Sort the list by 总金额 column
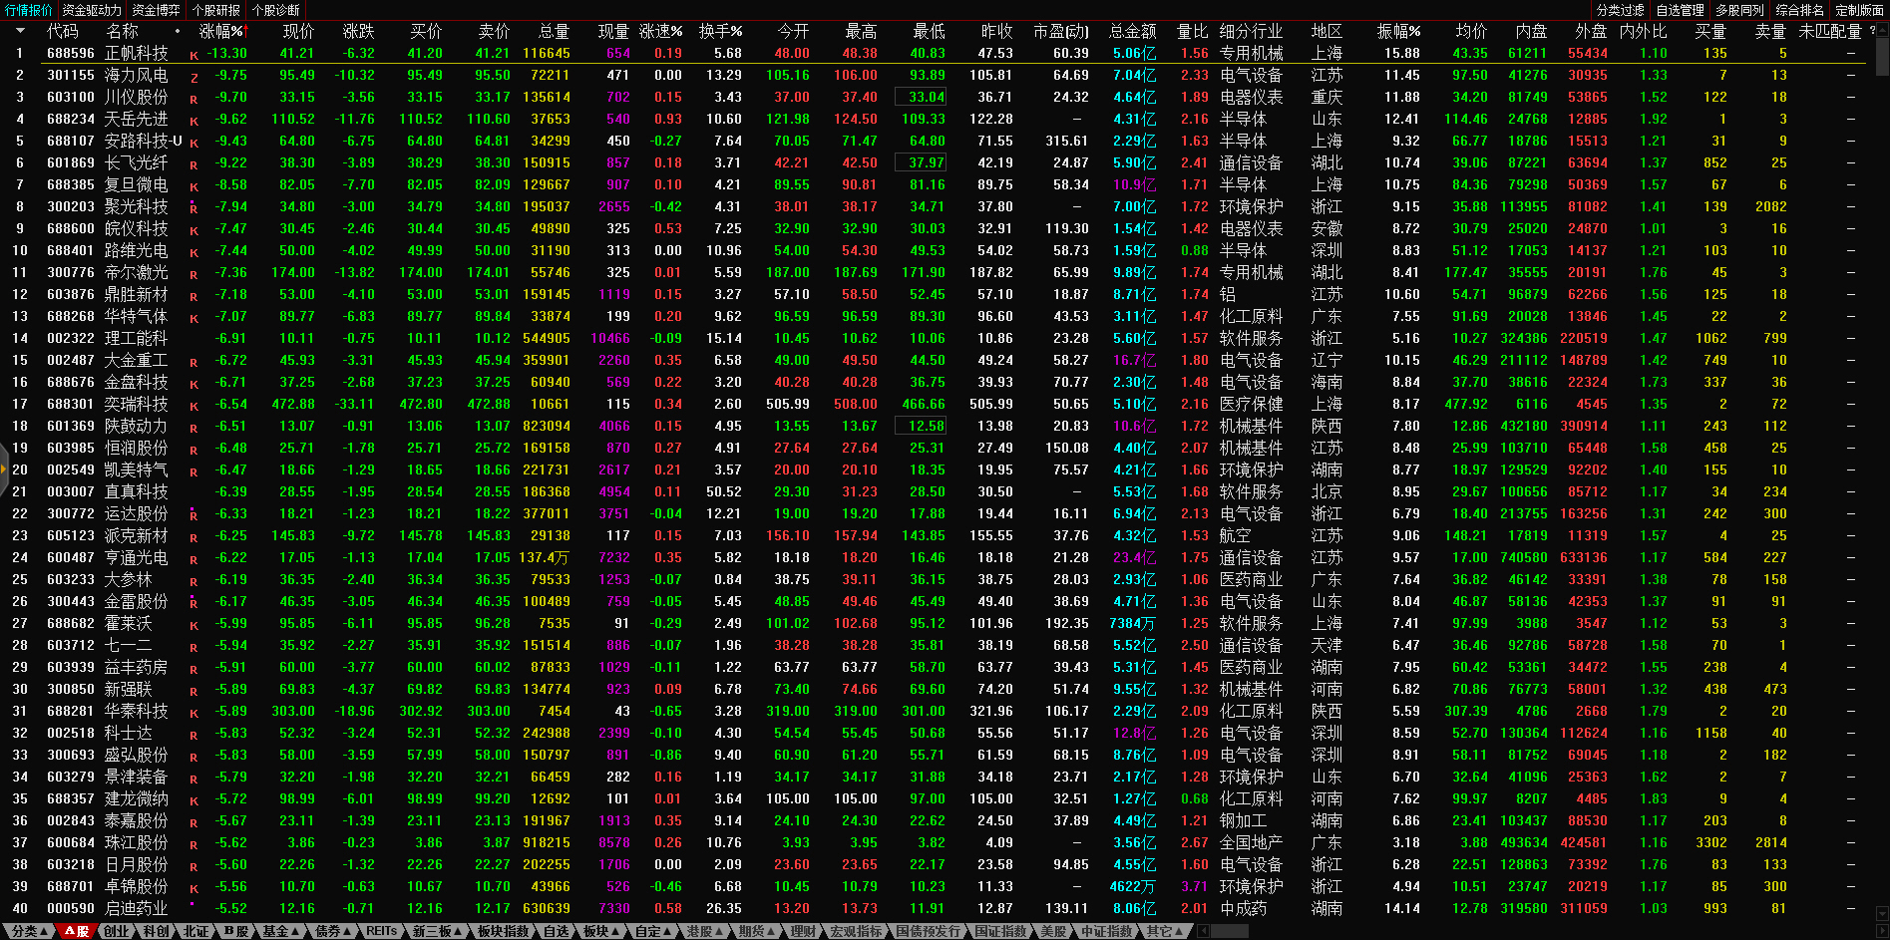This screenshot has height=940, width=1890. pyautogui.click(x=1133, y=31)
